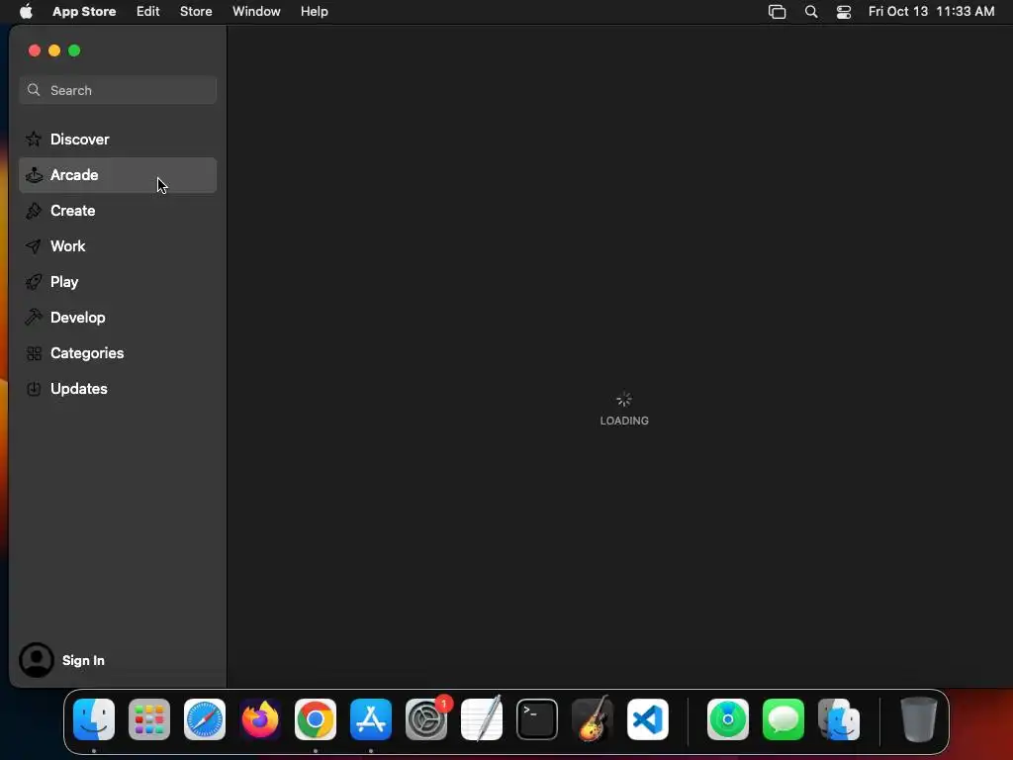
Task: Click the Updates download icon
Action: point(34,389)
